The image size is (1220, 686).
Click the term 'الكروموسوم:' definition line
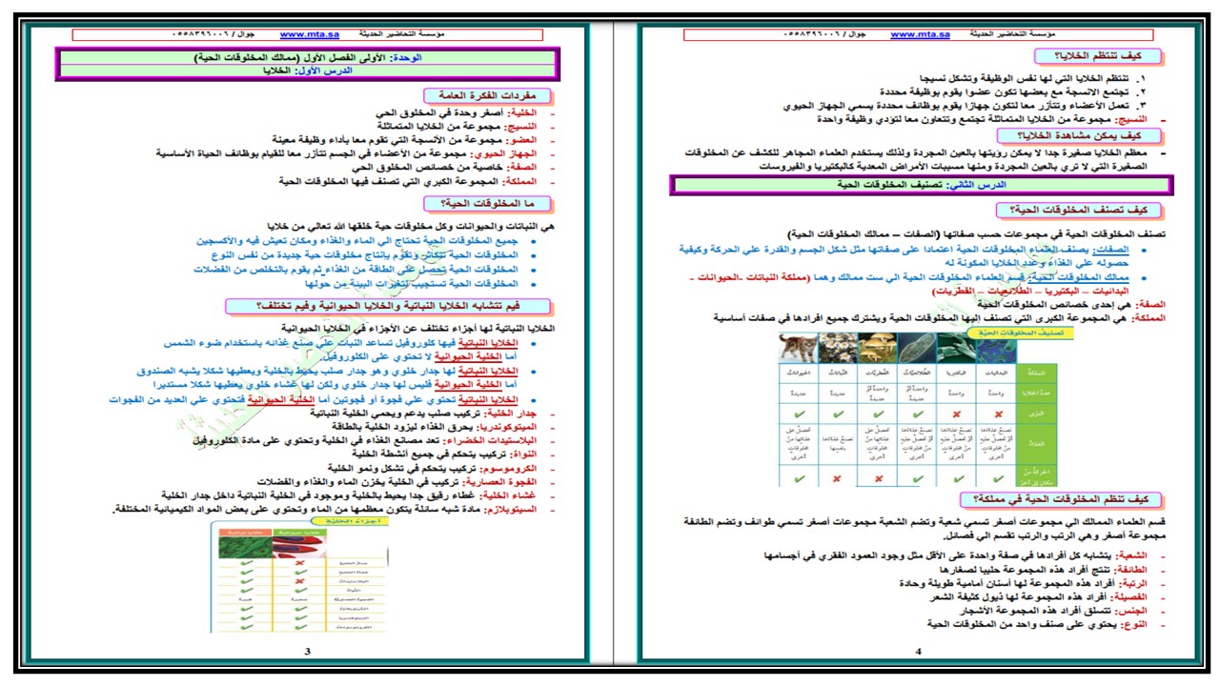point(434,469)
